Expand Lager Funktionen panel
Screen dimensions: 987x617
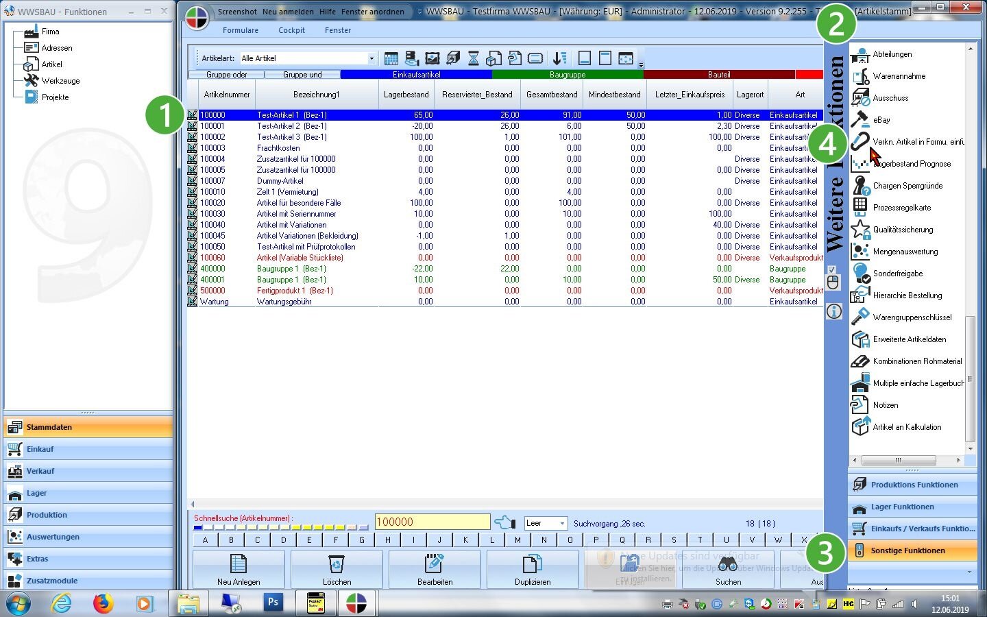coord(912,507)
